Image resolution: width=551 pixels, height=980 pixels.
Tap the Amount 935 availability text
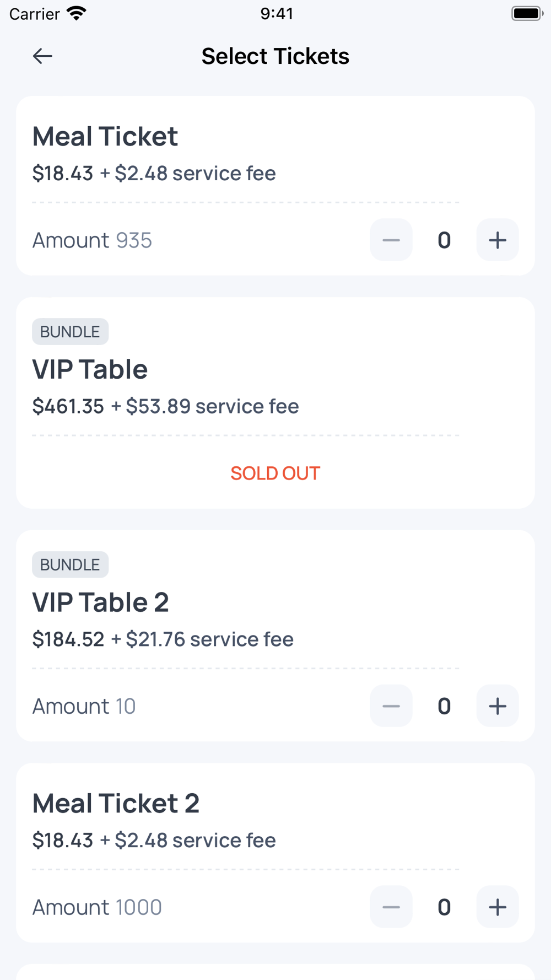click(x=92, y=240)
